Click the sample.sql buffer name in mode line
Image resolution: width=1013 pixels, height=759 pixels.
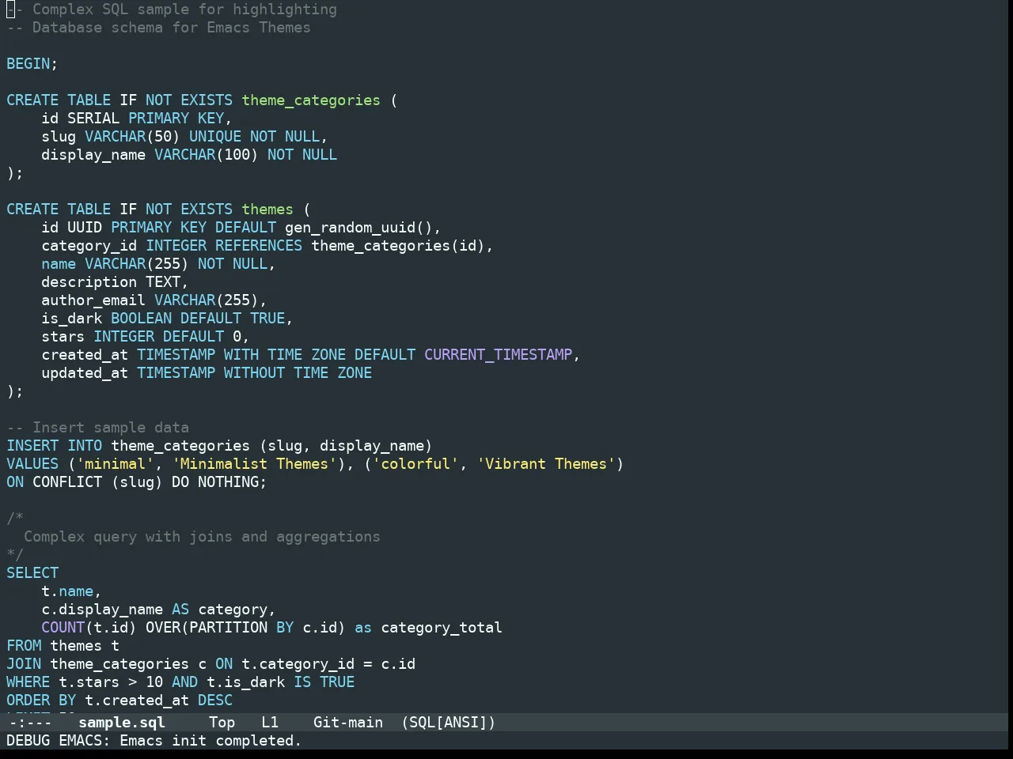[122, 723]
